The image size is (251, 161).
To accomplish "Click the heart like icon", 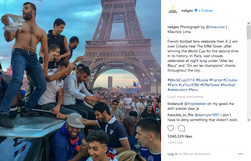I will click(x=171, y=128).
